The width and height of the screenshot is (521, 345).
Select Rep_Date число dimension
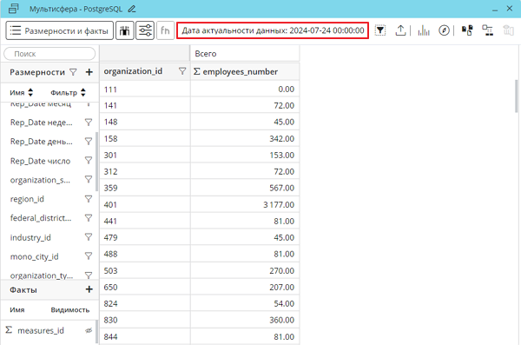click(40, 161)
